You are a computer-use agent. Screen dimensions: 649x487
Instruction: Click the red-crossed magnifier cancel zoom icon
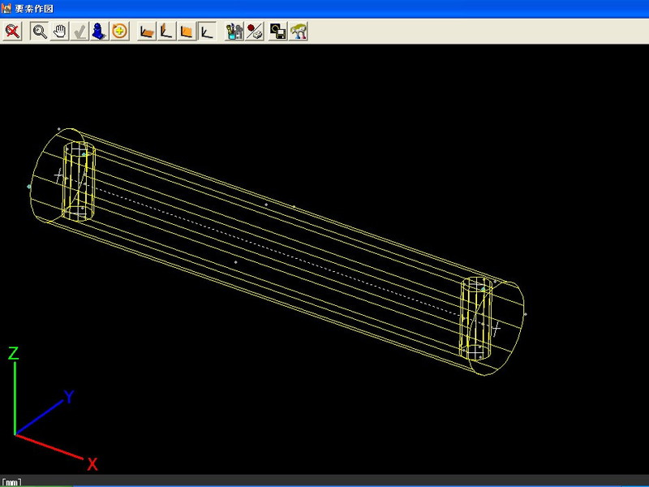[x=12, y=32]
